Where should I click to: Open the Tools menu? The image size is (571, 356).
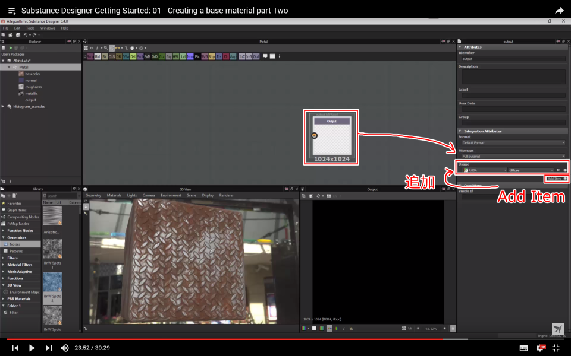[x=30, y=28]
